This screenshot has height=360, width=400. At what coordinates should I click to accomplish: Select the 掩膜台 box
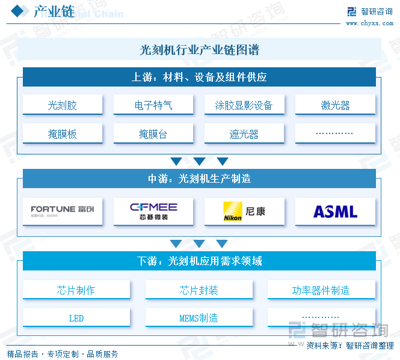pos(153,133)
